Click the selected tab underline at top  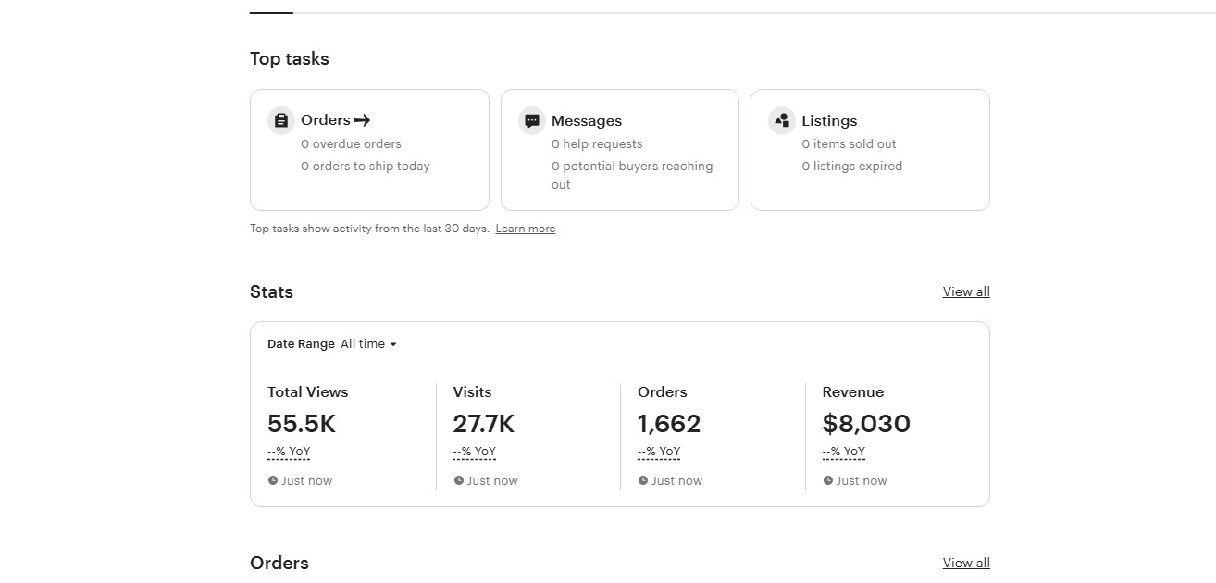[271, 12]
